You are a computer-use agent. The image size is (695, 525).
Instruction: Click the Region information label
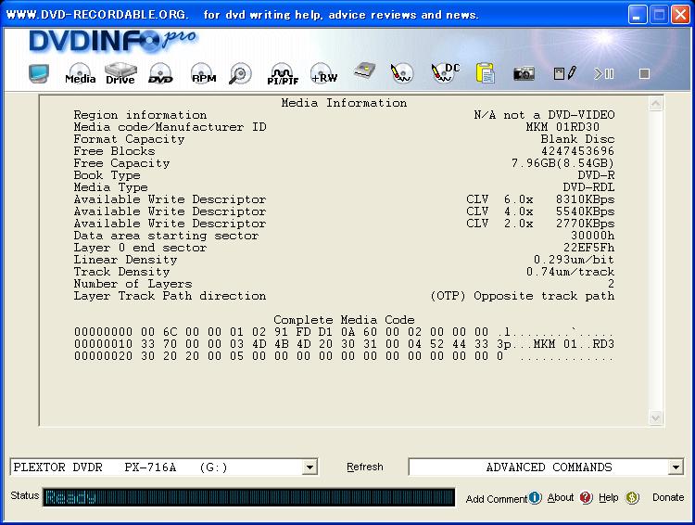[140, 115]
